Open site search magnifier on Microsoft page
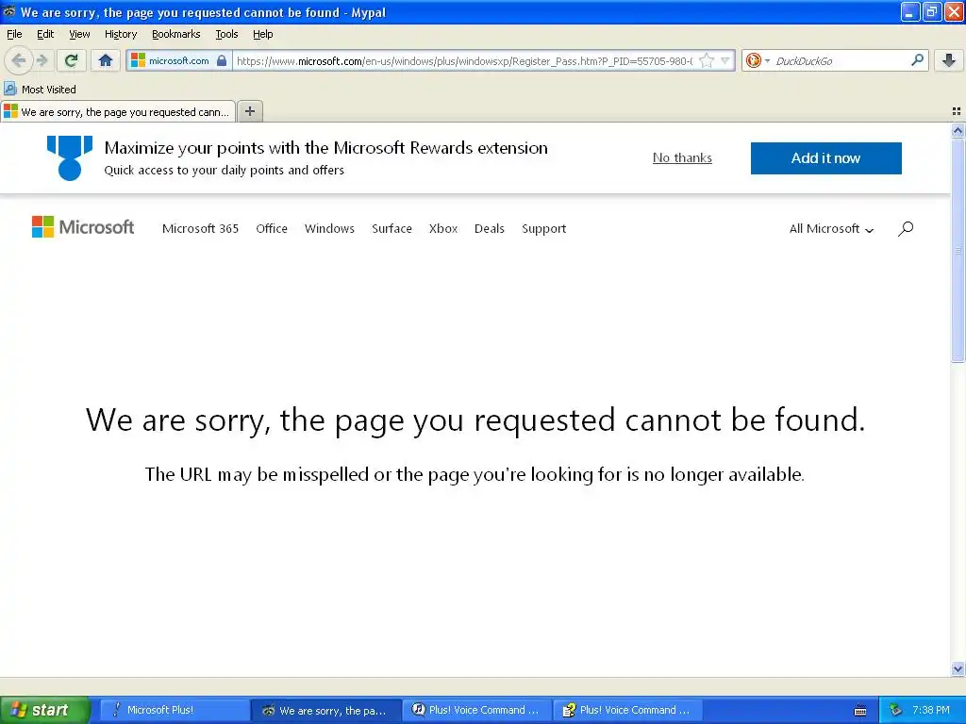Image resolution: width=966 pixels, height=724 pixels. point(905,228)
